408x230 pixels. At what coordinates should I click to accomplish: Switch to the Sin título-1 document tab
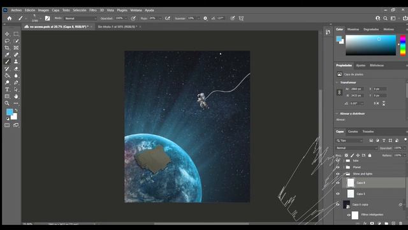click(117, 27)
